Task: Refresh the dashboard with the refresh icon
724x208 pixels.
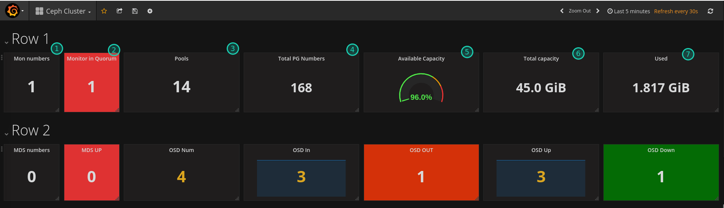Action: click(x=710, y=11)
